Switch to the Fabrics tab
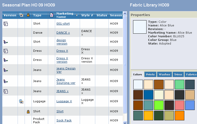197x124 pixels. pos(191,74)
